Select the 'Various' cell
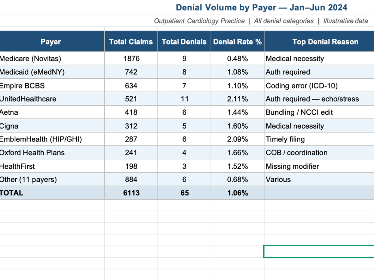This screenshot has width=374, height=280. [x=319, y=179]
